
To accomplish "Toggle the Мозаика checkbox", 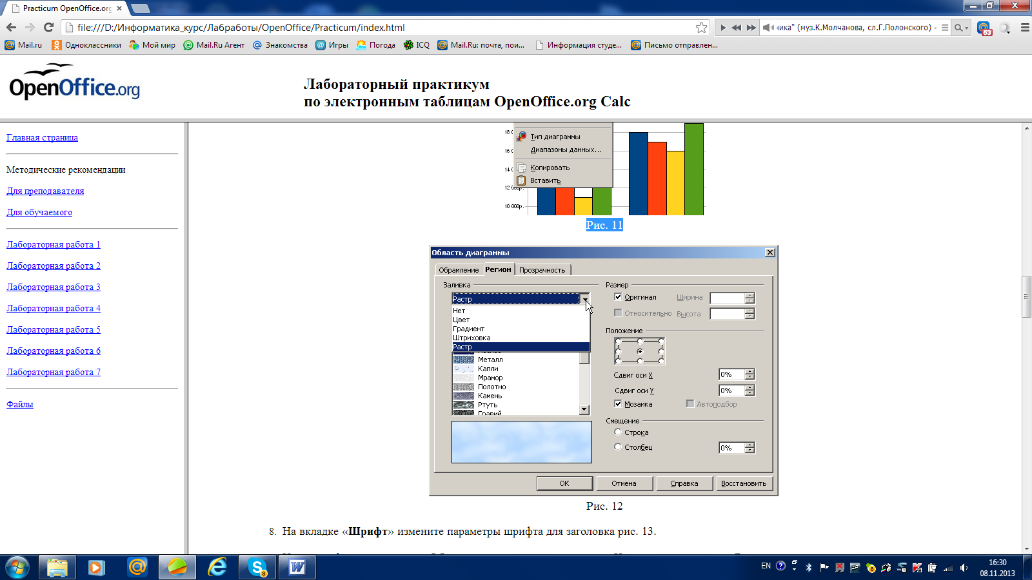I will (x=618, y=404).
